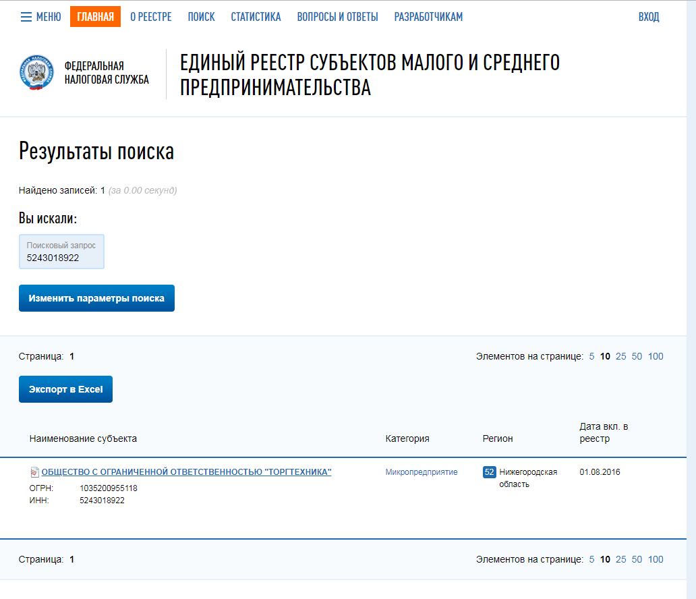Click the ИНН value 5243018922 in results
Image resolution: width=696 pixels, height=599 pixels.
102,501
